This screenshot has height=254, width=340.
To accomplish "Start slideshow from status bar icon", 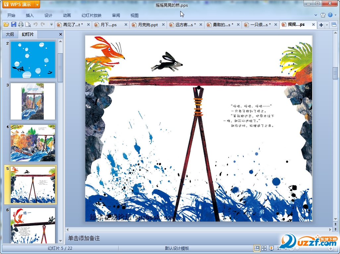I will [271, 248].
